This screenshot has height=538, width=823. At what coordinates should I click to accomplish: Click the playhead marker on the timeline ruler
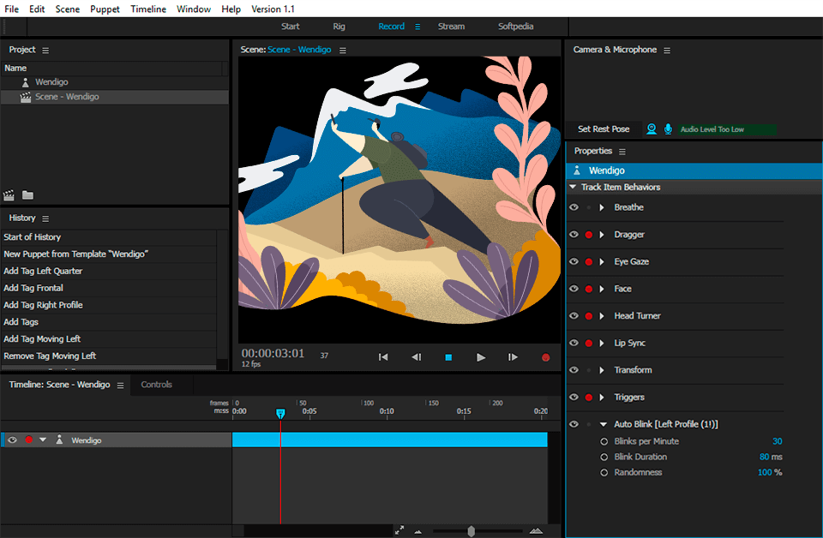280,414
